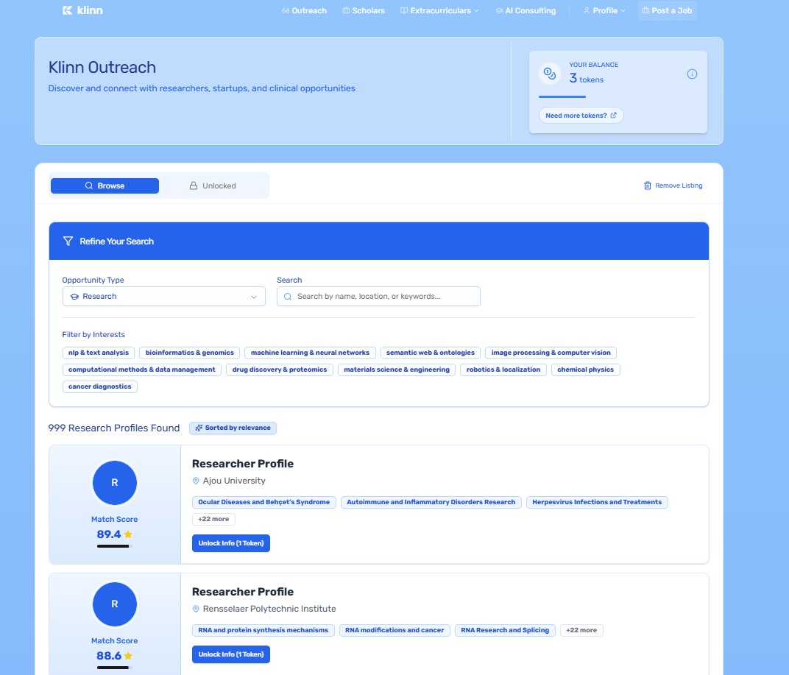
Task: Unlock info for Ajou University profile
Action: (231, 543)
